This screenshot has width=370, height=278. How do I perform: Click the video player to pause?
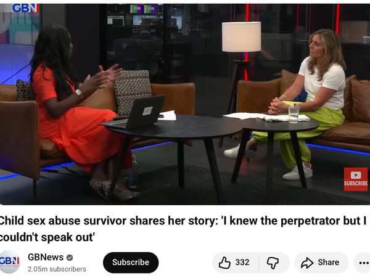pos(185,104)
